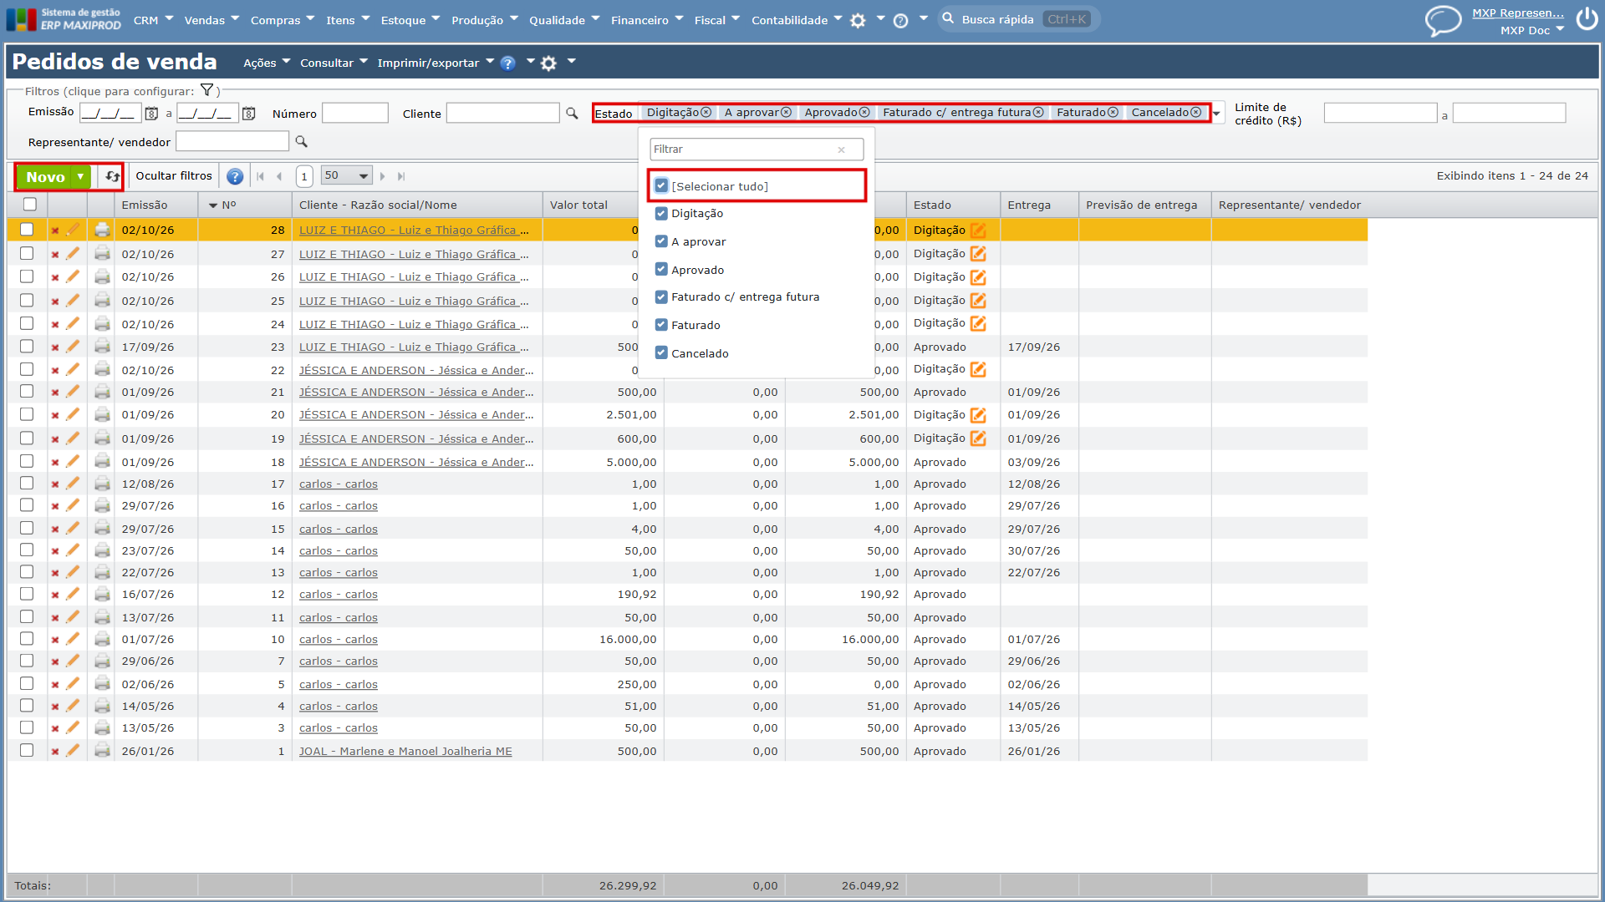Viewport: 1605px width, 902px height.
Task: Uncheck Faturado c/ entrega futura option
Action: click(x=661, y=297)
